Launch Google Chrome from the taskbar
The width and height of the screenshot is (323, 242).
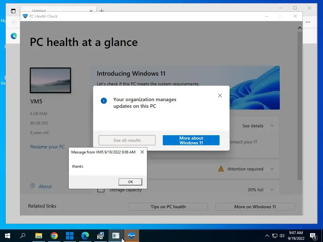tap(54, 236)
